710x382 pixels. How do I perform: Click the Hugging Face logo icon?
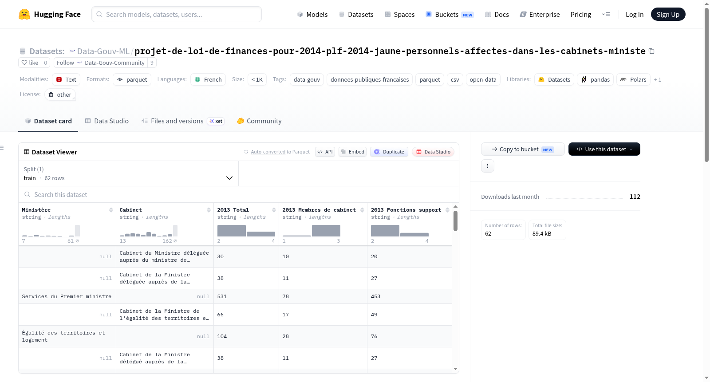click(x=24, y=14)
